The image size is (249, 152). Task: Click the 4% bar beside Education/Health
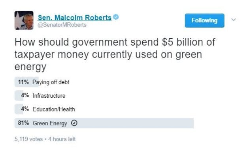19,109
